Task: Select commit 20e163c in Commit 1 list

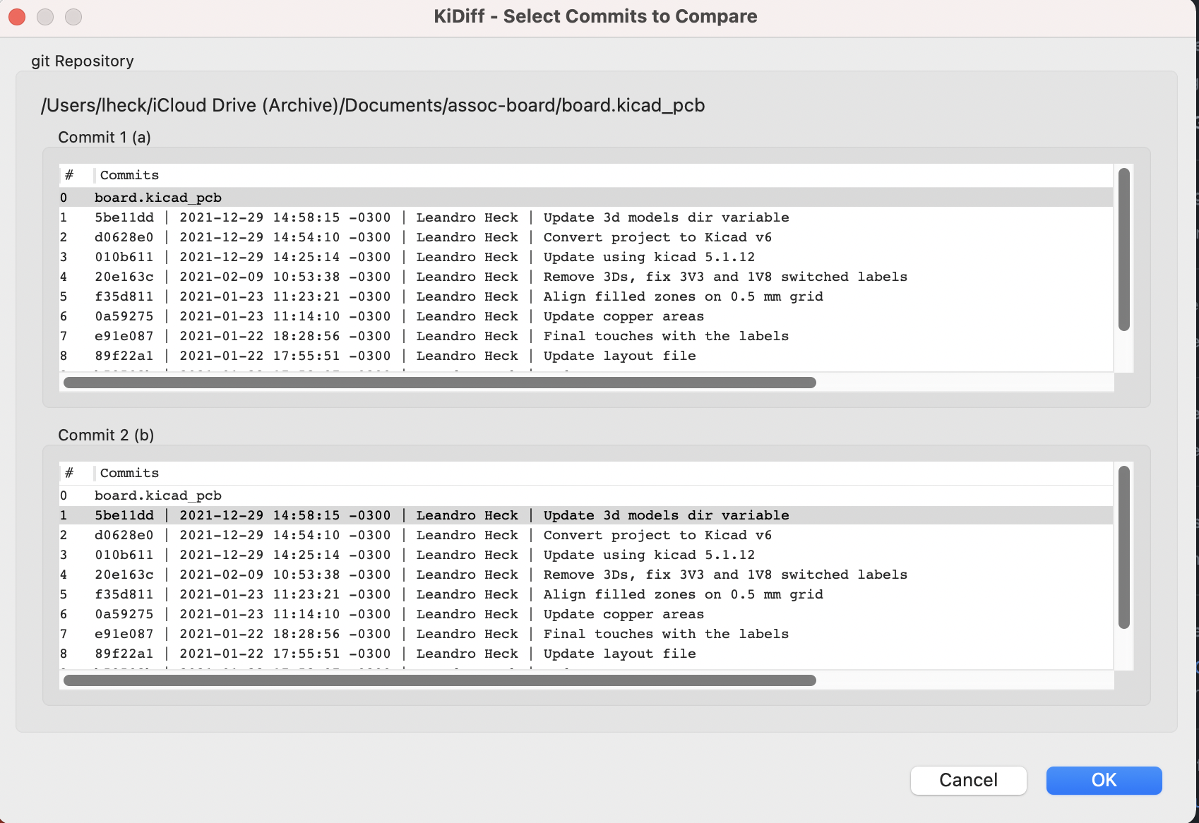Action: pyautogui.click(x=586, y=277)
